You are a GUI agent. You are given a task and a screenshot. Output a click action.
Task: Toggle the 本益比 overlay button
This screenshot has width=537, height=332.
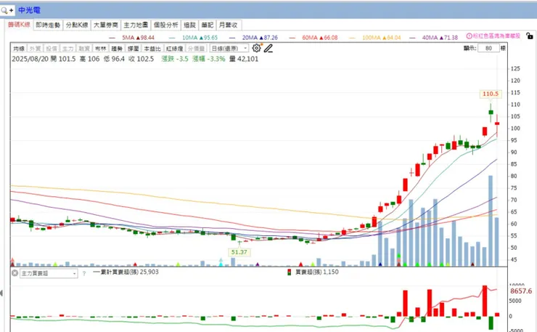[152, 49]
